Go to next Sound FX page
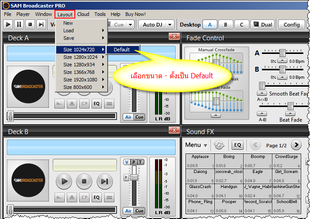 [296, 145]
